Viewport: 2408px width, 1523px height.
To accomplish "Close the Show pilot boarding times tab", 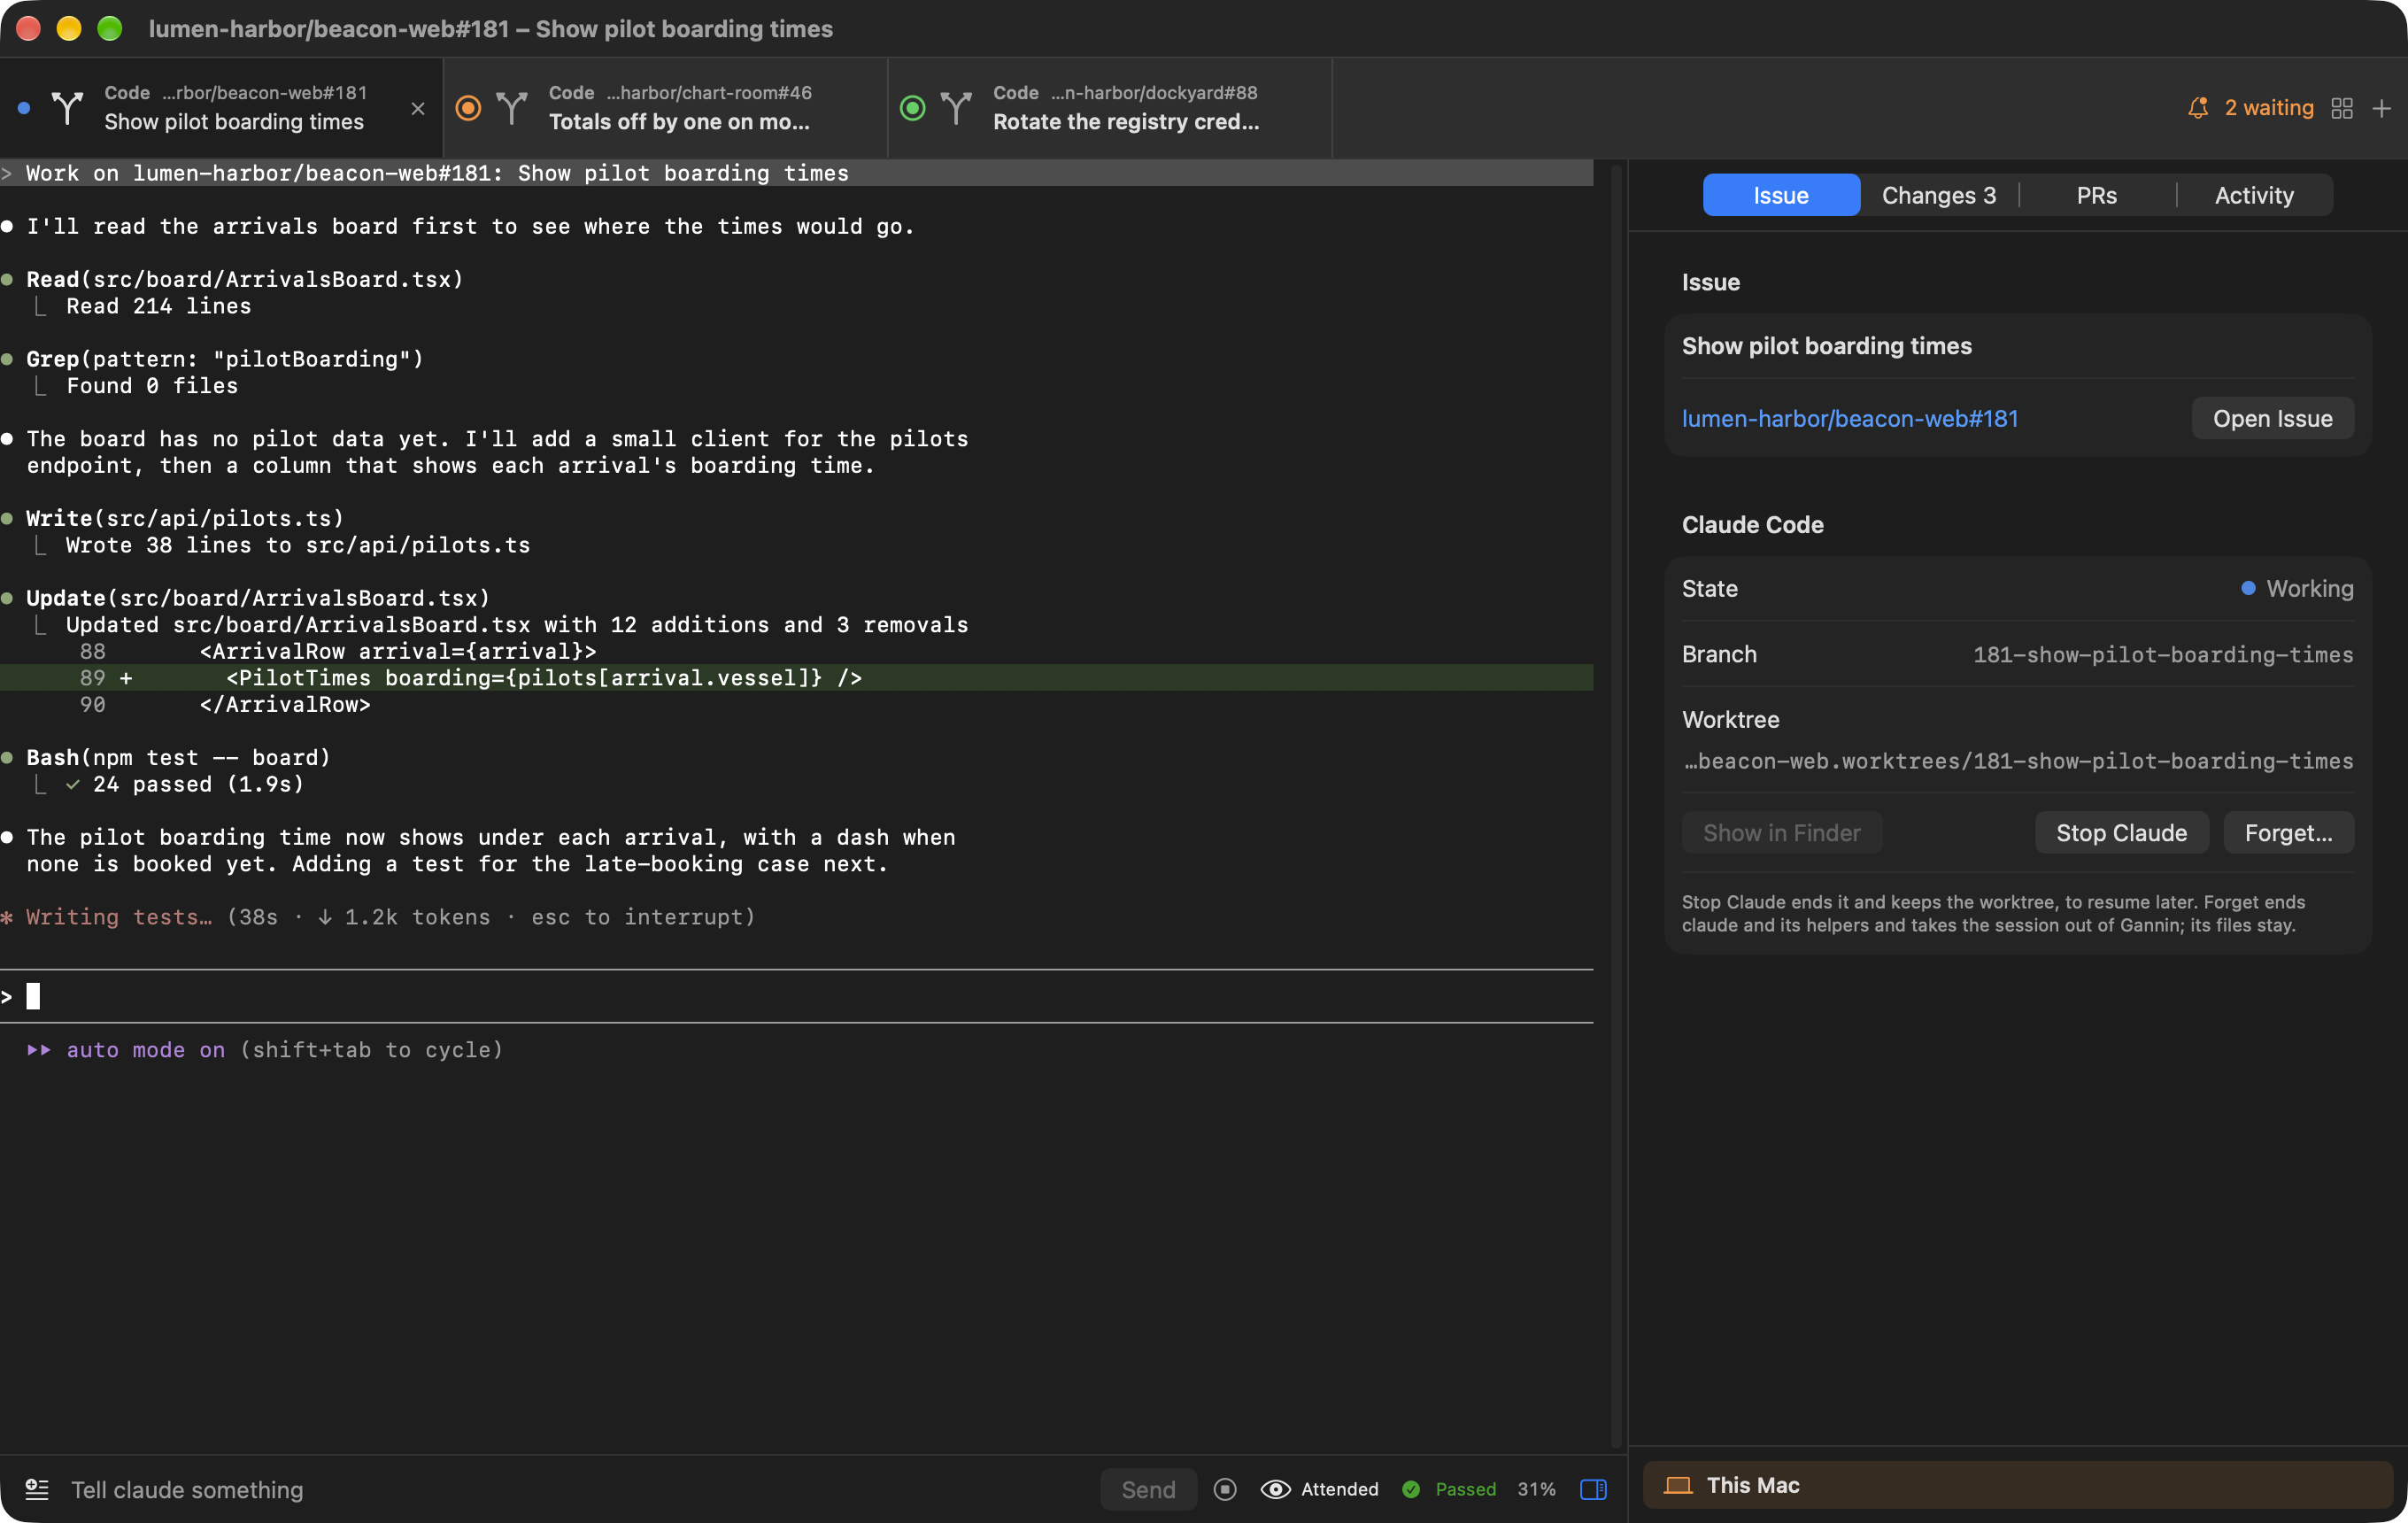I will pos(418,108).
